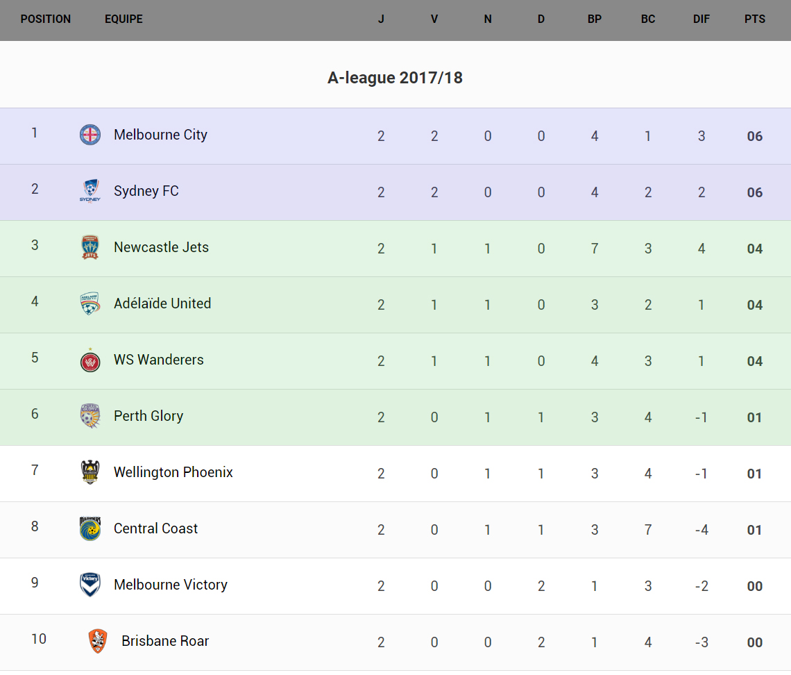Click the DIF column header
Image resolution: width=791 pixels, height=675 pixels.
pyautogui.click(x=701, y=19)
